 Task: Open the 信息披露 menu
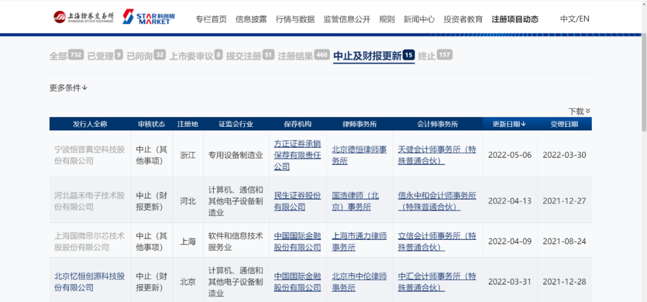pyautogui.click(x=252, y=19)
